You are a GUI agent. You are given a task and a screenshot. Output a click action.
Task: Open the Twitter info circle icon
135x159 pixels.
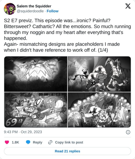(x=128, y=132)
